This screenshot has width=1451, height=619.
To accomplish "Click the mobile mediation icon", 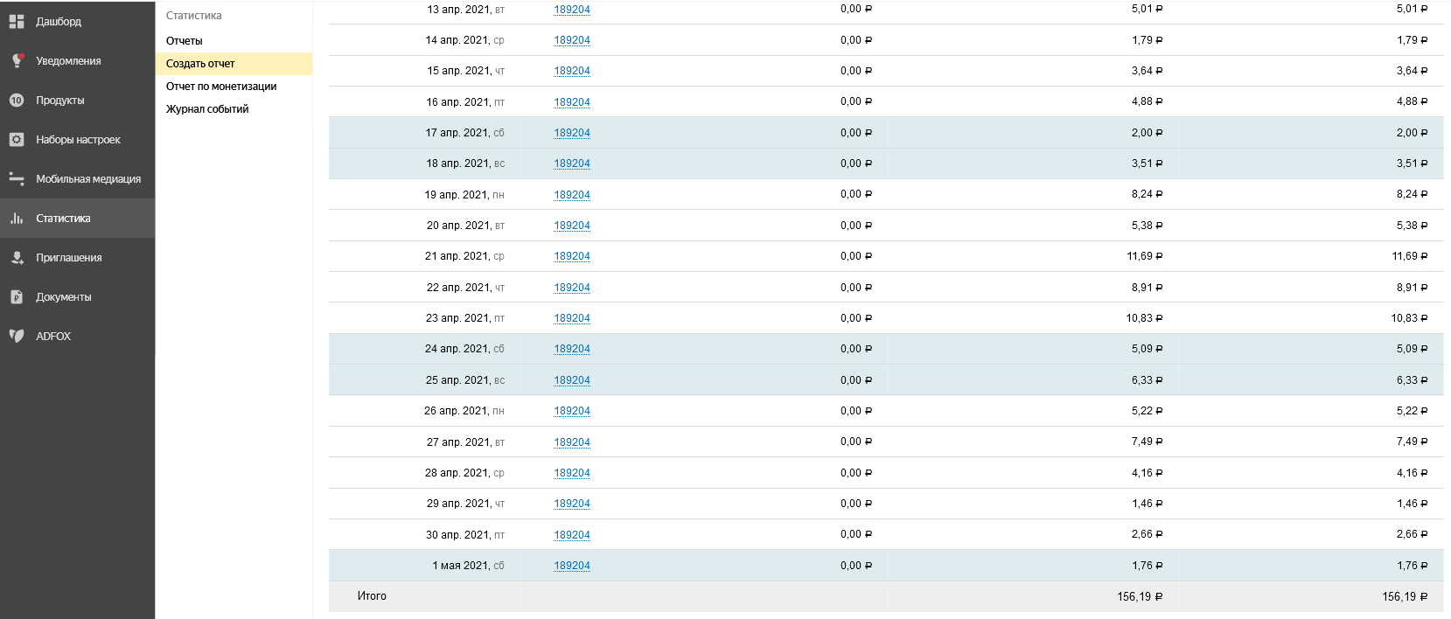I will [17, 178].
